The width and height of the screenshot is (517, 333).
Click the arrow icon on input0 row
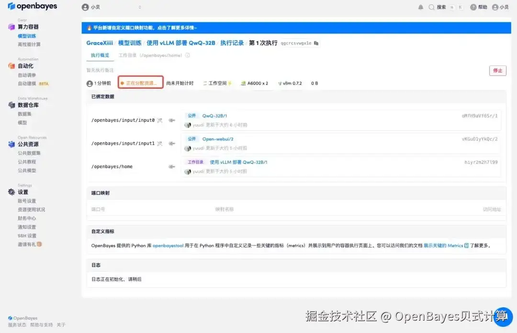(x=172, y=120)
